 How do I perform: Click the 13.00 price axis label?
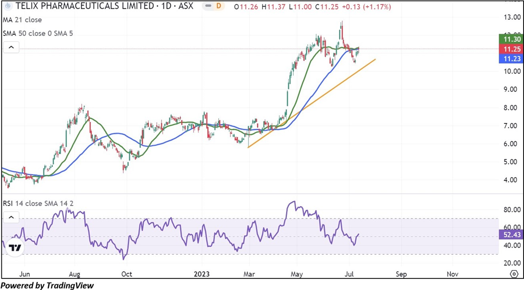coord(512,17)
